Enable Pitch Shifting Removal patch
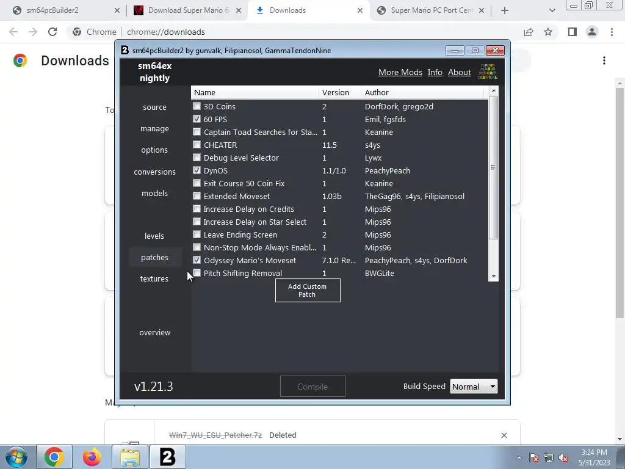Screen dimensions: 625x469 coord(197,273)
